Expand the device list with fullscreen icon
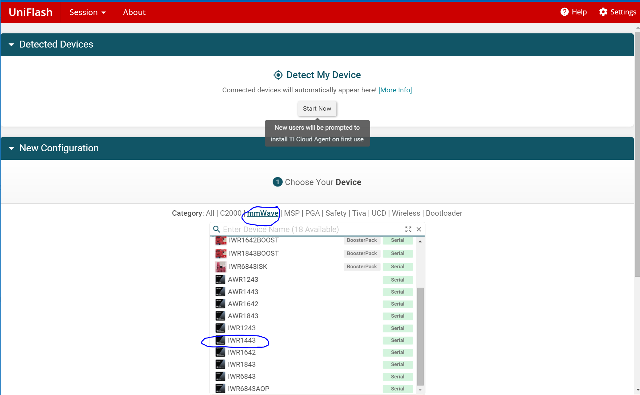This screenshot has width=640, height=395. pyautogui.click(x=408, y=230)
